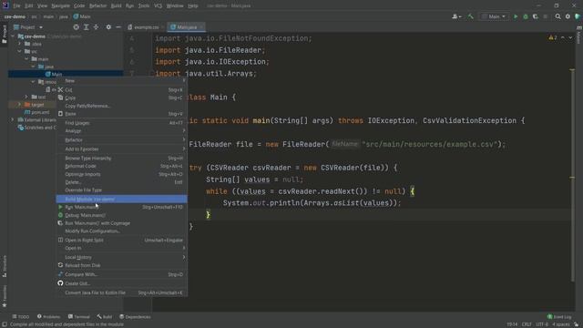Expand the test folder node
The width and height of the screenshot is (583, 328).
tap(26, 97)
